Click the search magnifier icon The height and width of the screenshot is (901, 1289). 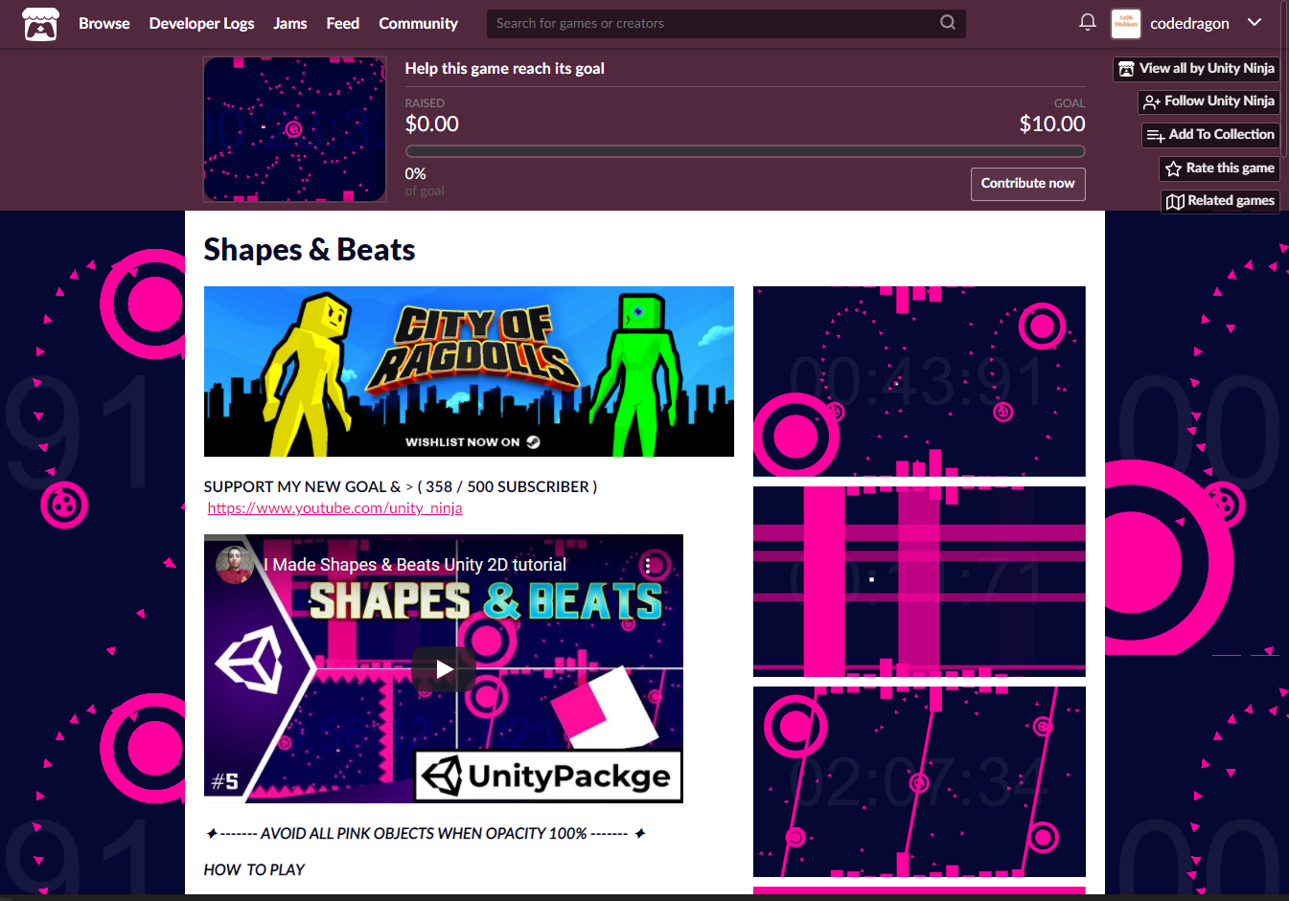(x=948, y=22)
